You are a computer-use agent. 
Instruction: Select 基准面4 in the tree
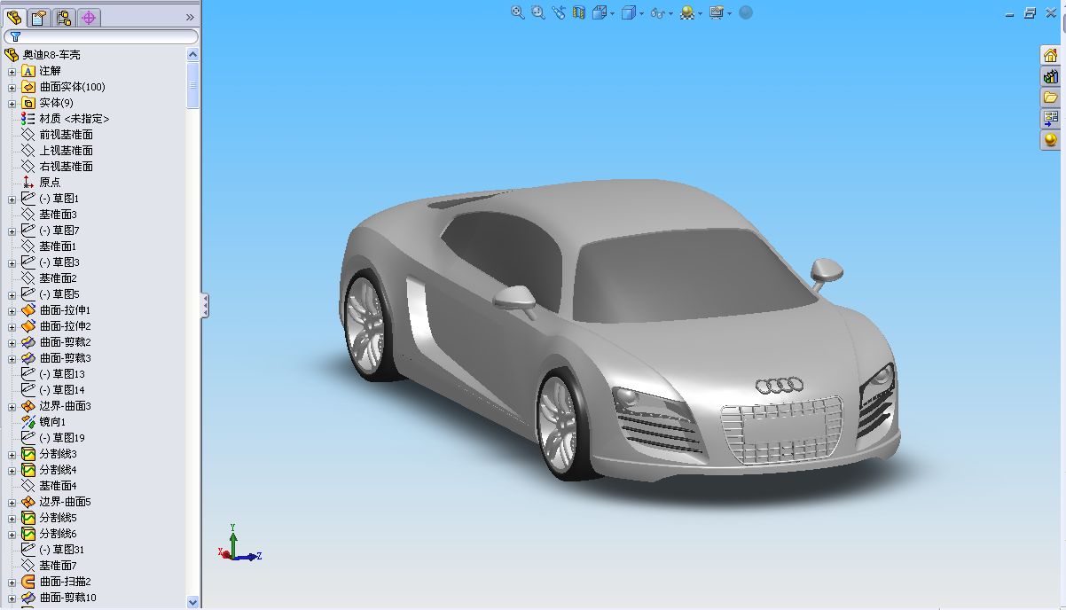click(x=58, y=486)
